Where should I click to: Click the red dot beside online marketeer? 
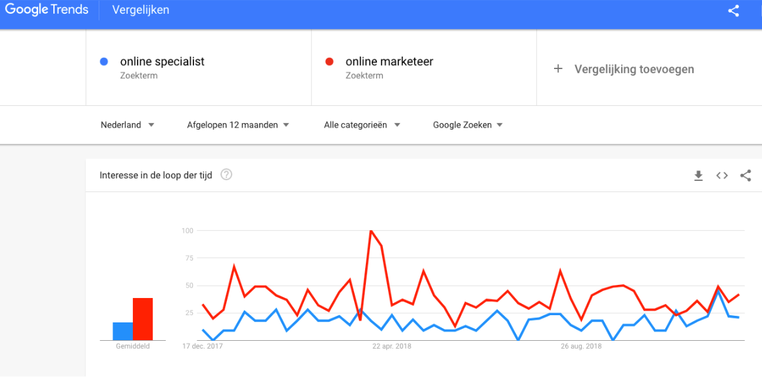(329, 62)
